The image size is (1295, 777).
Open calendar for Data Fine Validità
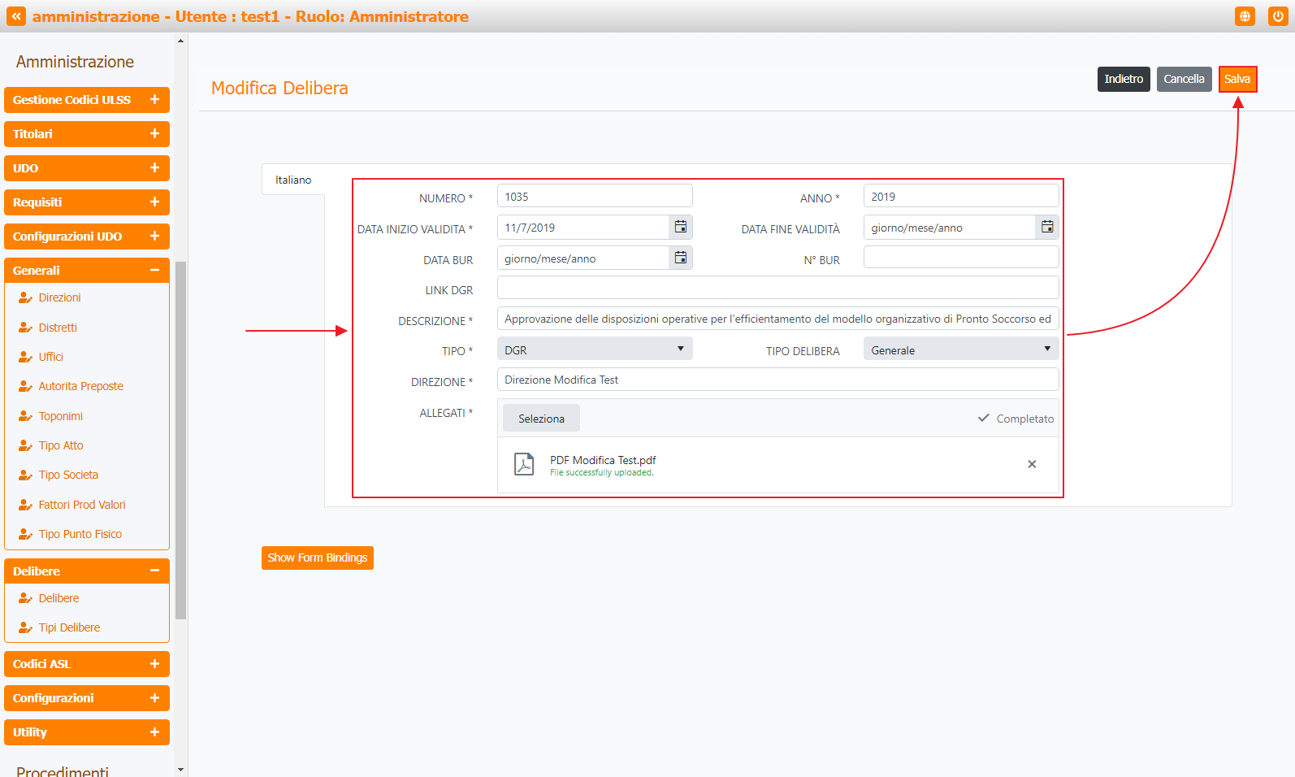coord(1047,228)
